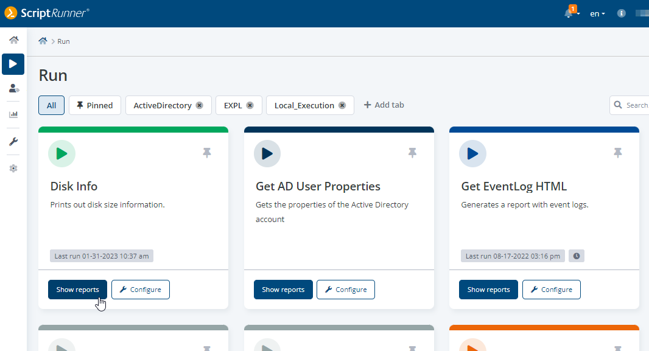
Task: Open Home in the left sidebar
Action: (13, 40)
